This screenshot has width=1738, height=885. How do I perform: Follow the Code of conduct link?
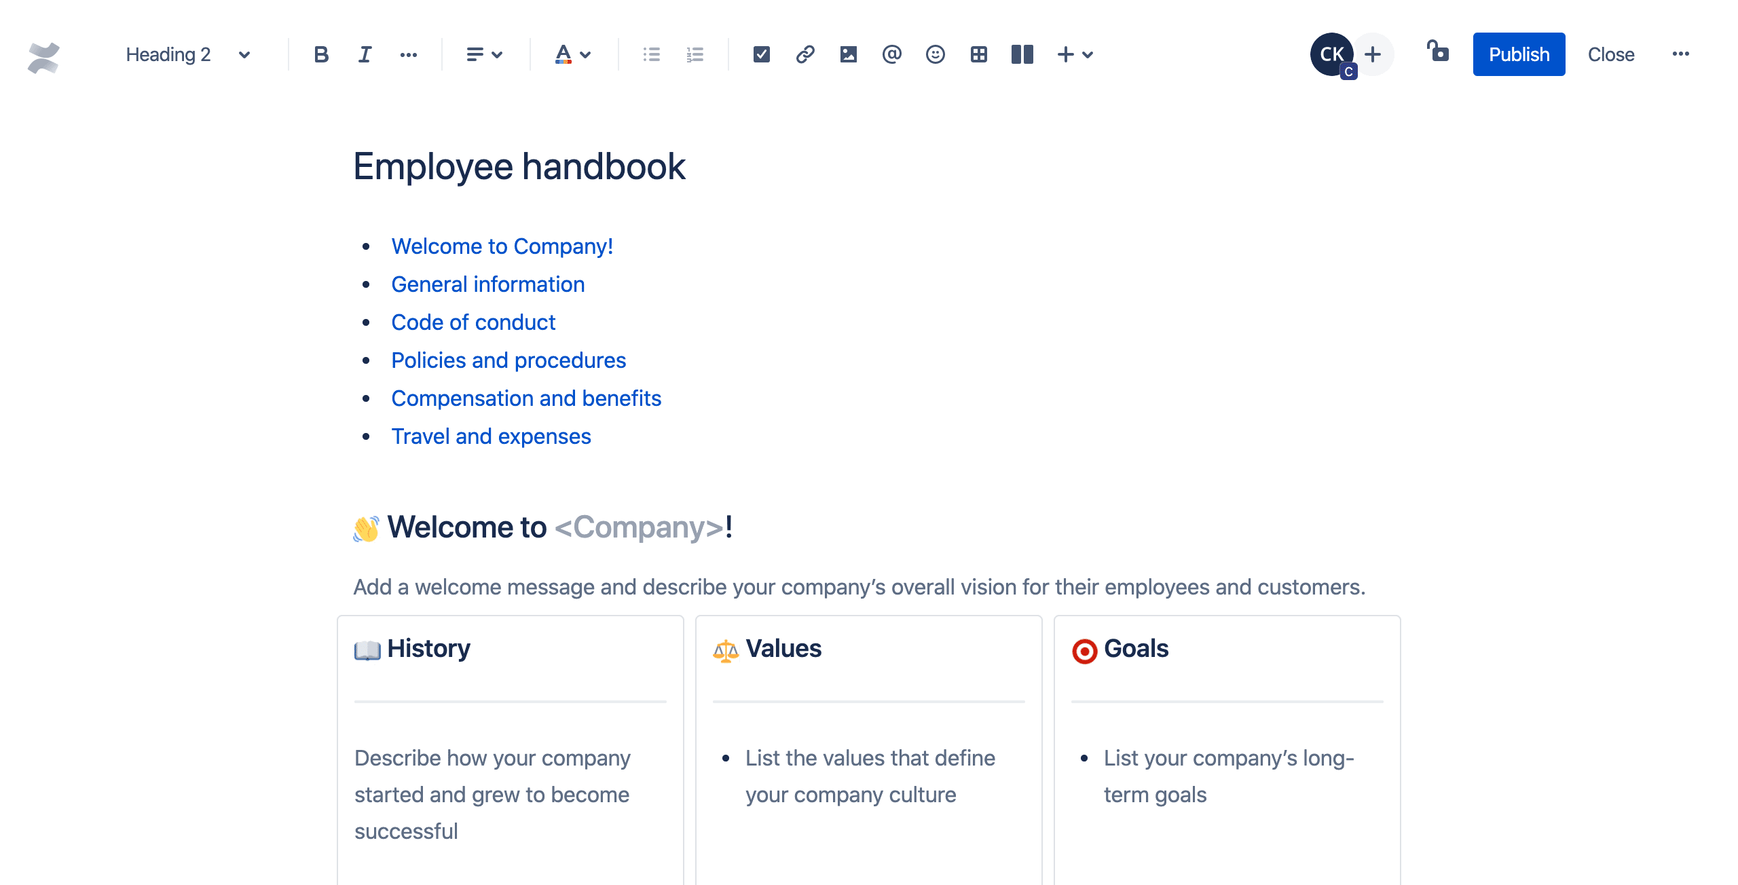[x=473, y=322]
